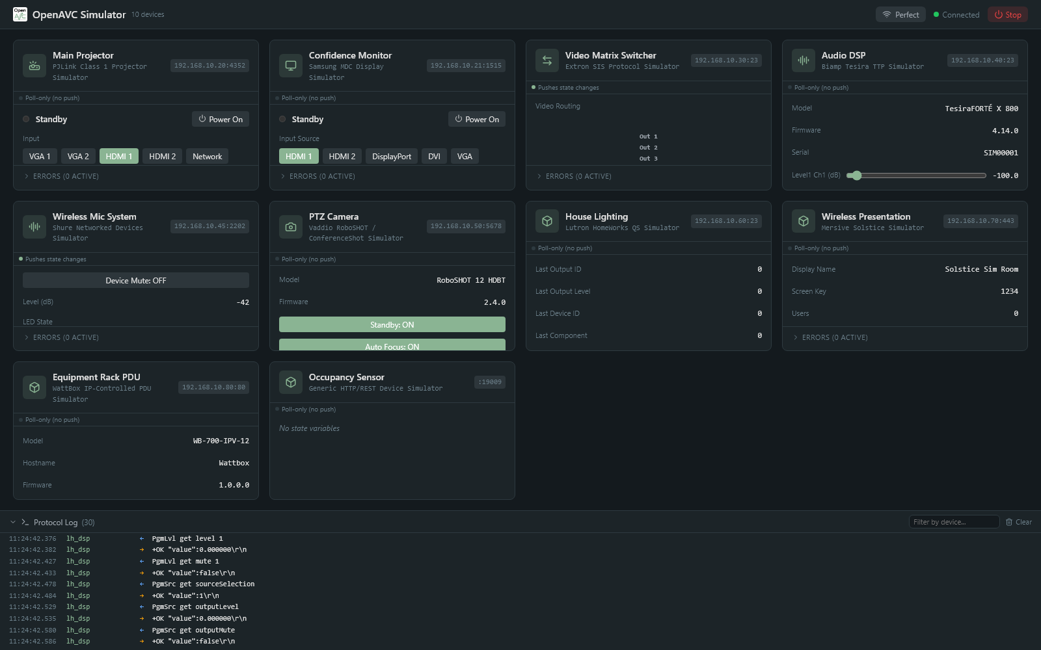
Task: Click the Equipment Rack PDU cube icon
Action: pos(34,387)
